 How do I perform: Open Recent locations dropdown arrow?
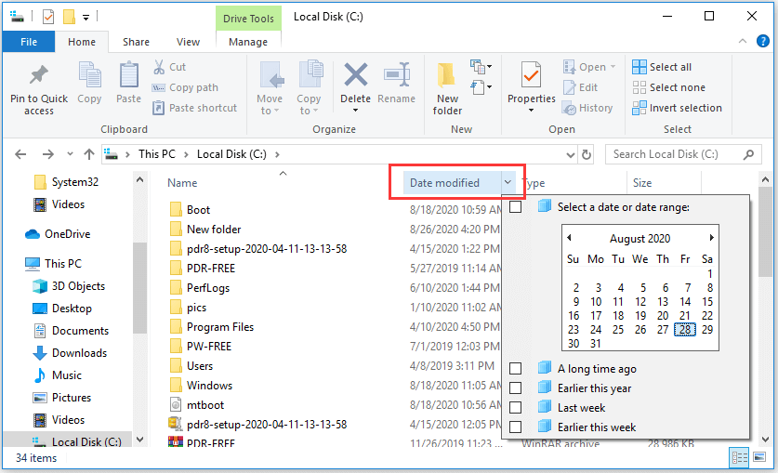70,154
